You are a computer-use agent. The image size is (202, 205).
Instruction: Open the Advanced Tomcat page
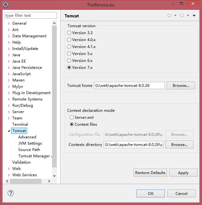point(27,137)
